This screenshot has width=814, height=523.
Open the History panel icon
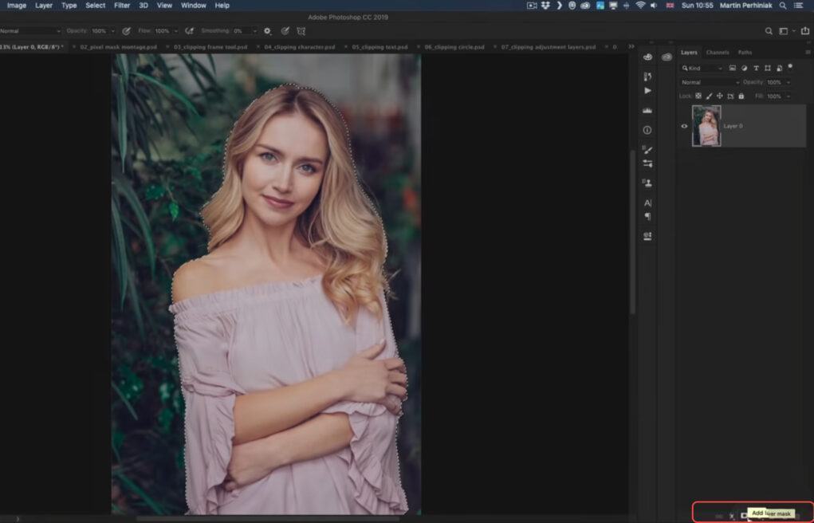647,77
